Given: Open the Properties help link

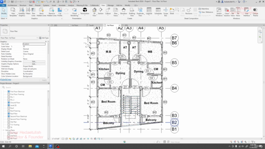Looking at the screenshot, I should click(x=6, y=80).
